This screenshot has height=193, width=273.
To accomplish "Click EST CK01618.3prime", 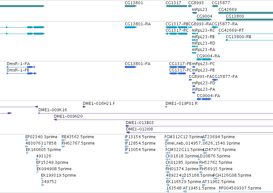I will click(x=168, y=159).
